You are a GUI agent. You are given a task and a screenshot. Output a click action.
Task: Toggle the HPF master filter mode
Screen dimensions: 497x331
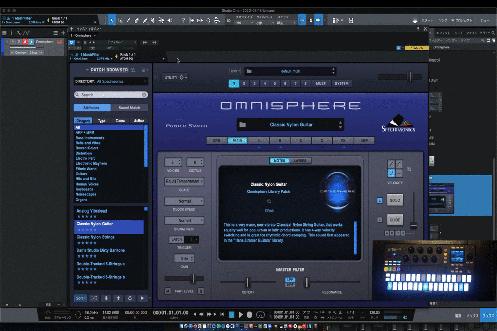pos(290,285)
